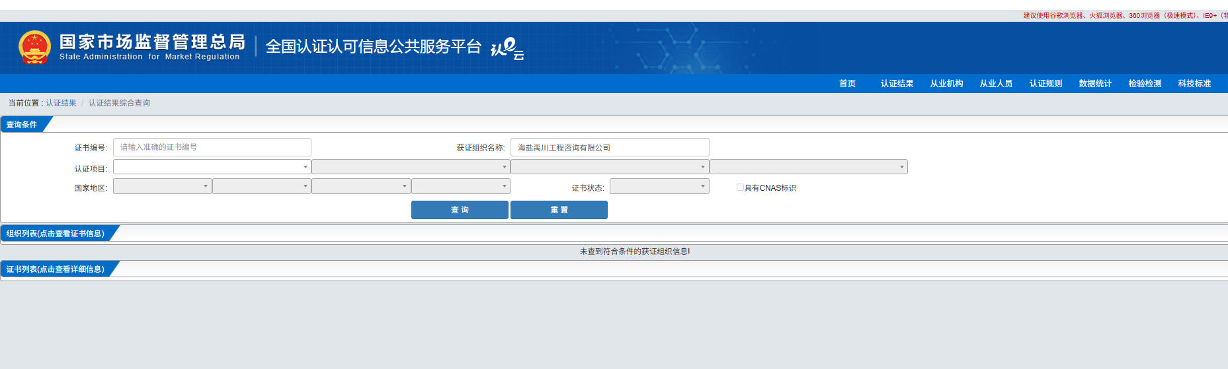Expand the fourth 认证项目 dropdown

tap(809, 167)
